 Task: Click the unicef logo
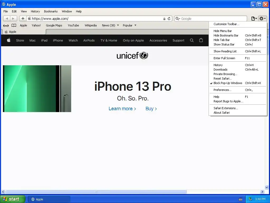132,56
